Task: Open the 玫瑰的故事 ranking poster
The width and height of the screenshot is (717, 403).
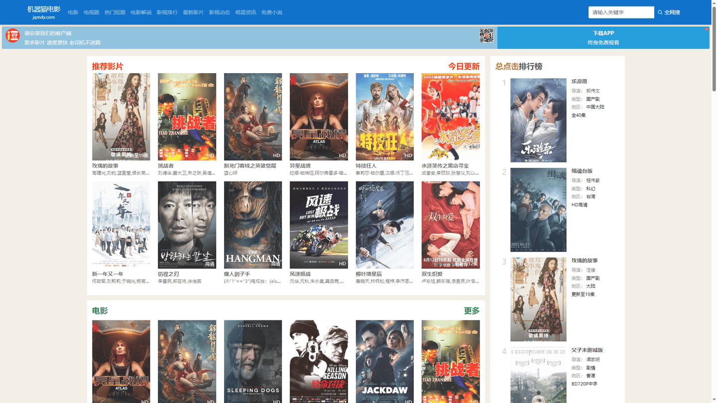Action: coord(538,300)
